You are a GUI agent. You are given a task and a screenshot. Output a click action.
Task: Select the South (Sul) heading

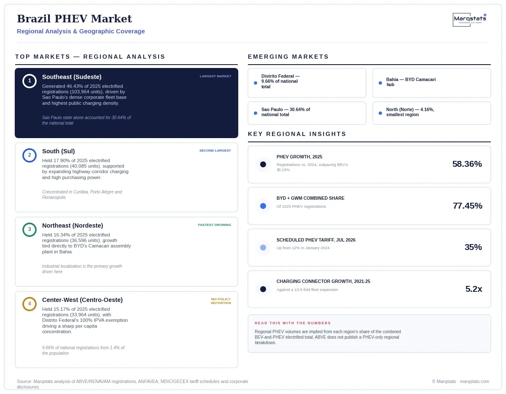click(59, 151)
